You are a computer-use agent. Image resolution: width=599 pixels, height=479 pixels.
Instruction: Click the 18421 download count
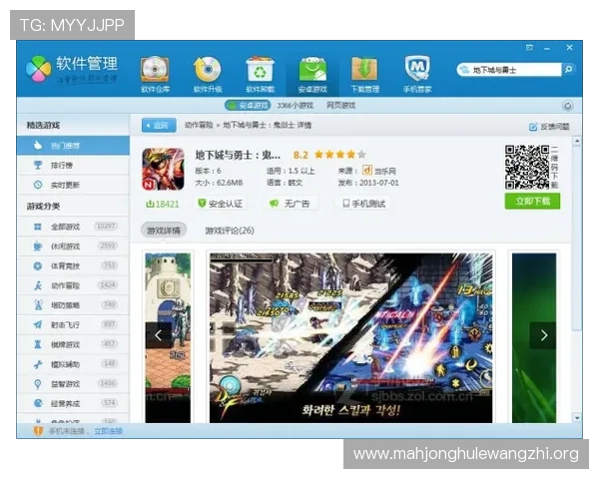(x=163, y=204)
